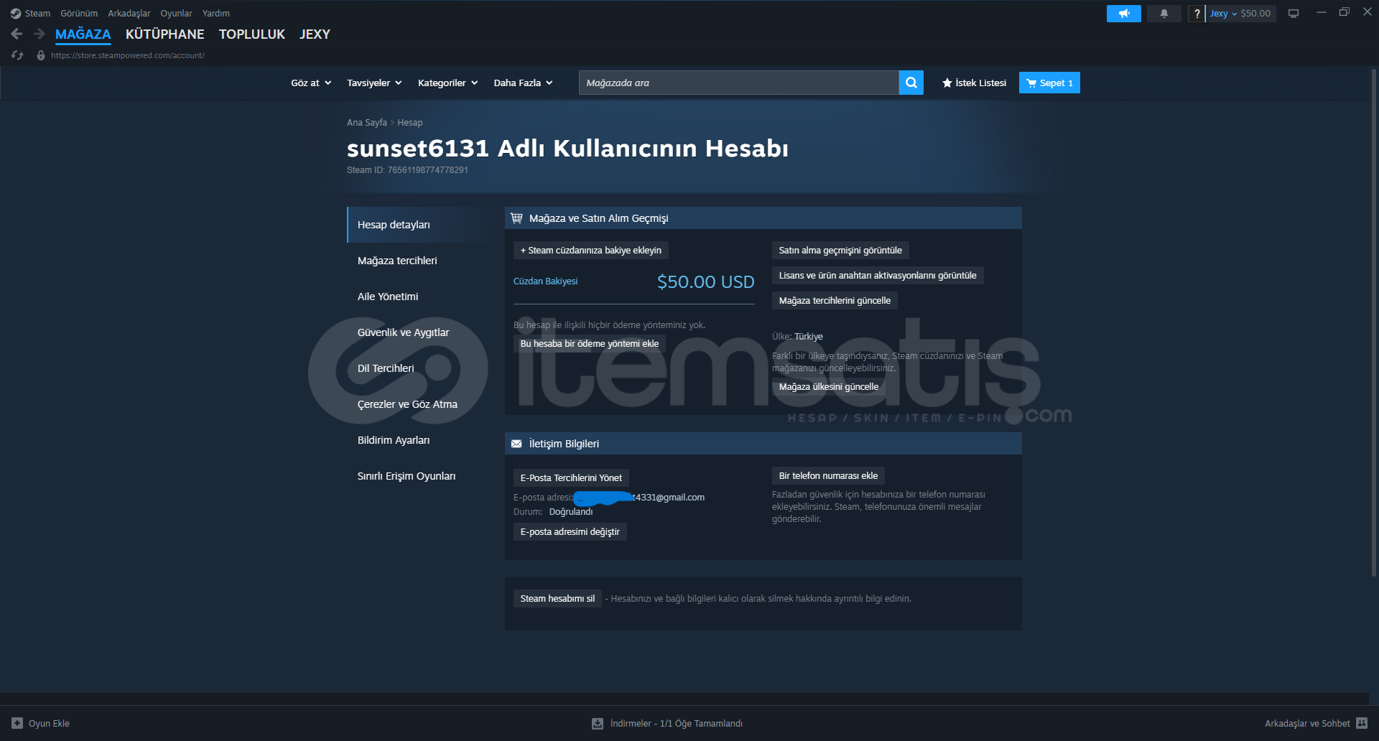
Task: Go forward with the forward arrow
Action: [40, 34]
